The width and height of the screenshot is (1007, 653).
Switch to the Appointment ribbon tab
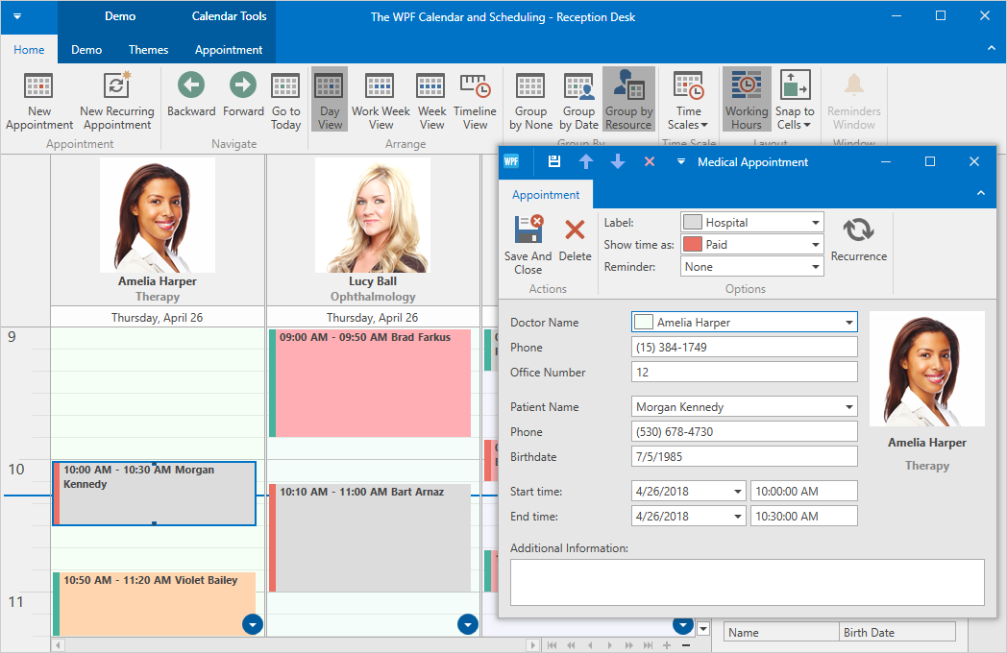pos(229,50)
